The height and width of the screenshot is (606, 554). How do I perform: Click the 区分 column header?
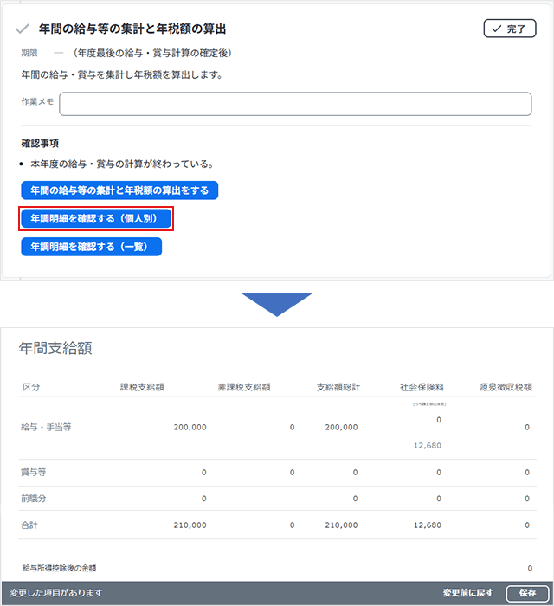coord(31,387)
